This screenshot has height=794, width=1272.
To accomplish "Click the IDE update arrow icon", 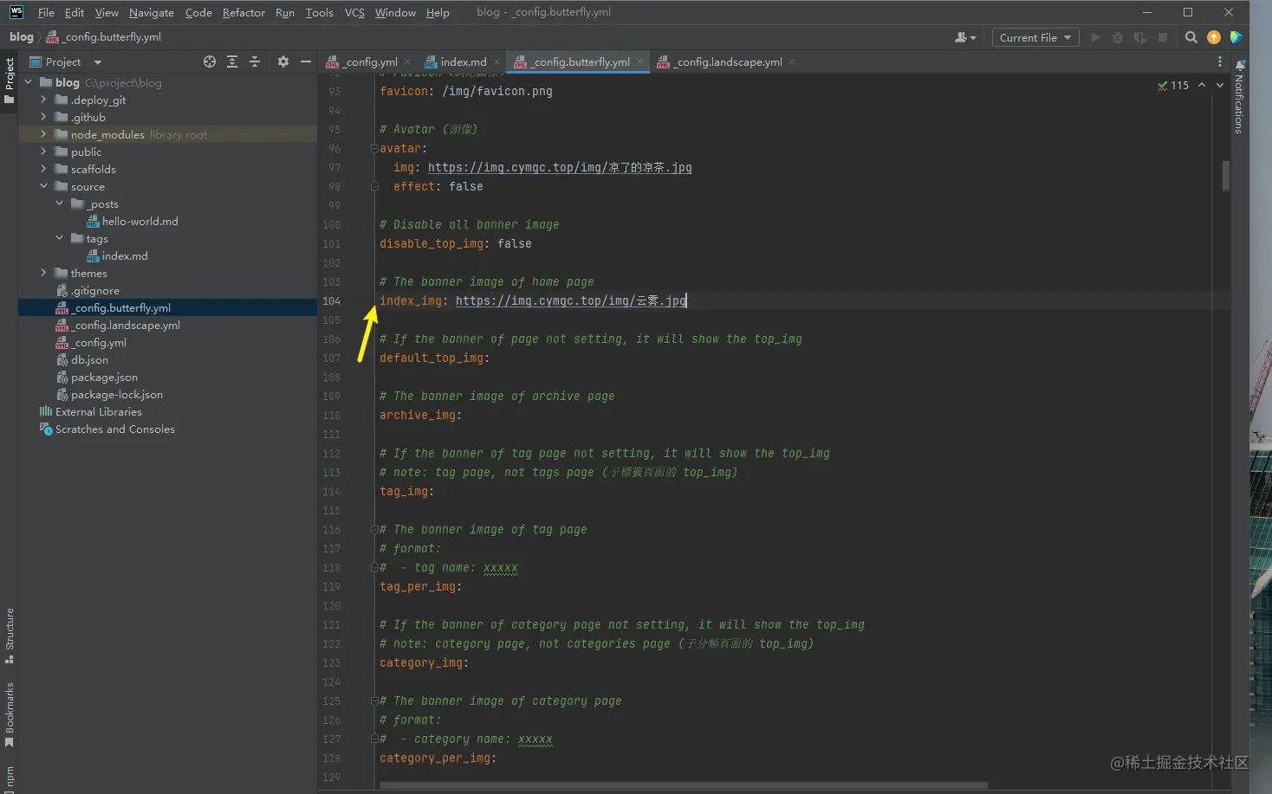I will (1214, 37).
